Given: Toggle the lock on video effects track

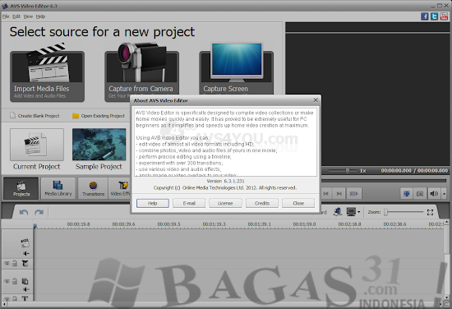Looking at the screenshot, I should [x=15, y=263].
